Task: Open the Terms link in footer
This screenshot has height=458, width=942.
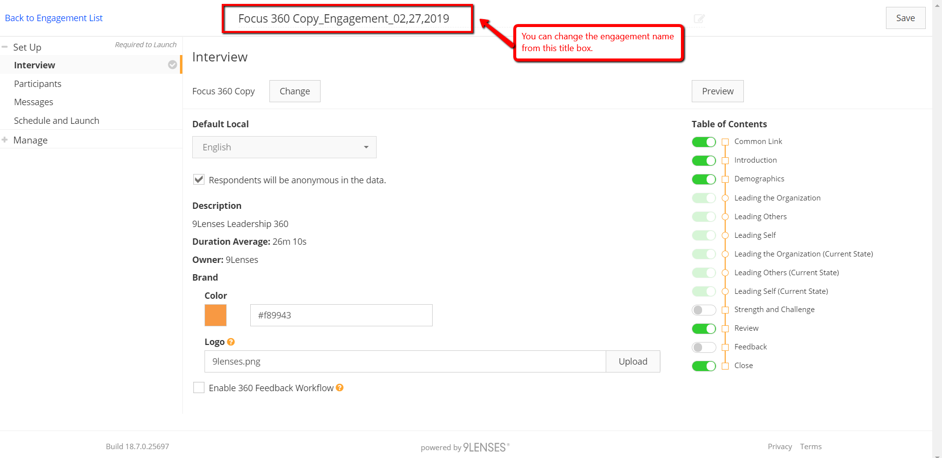Action: [811, 446]
